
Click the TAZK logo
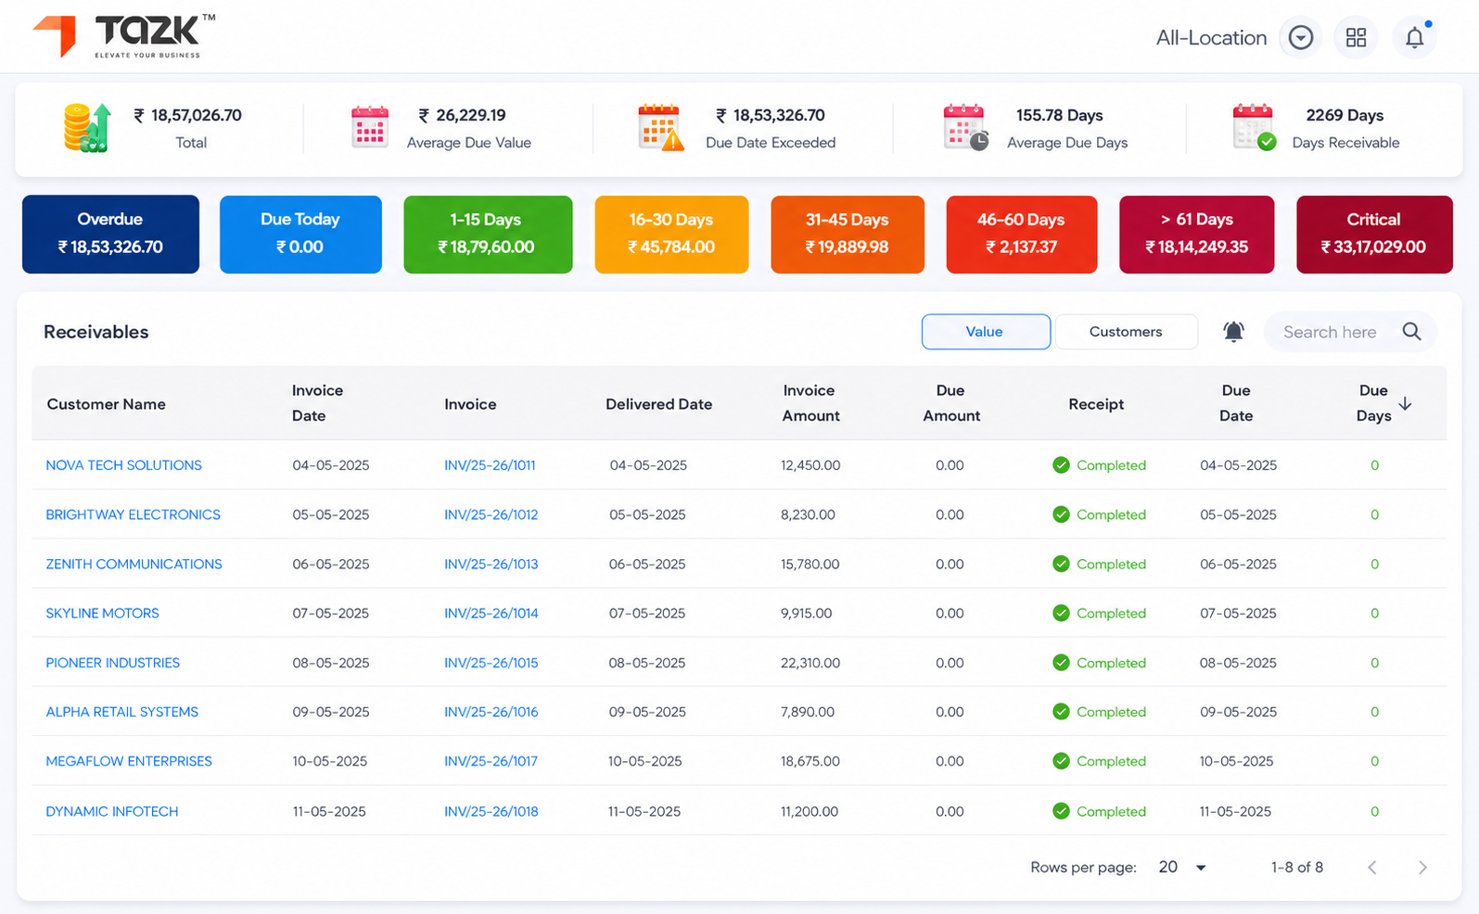pyautogui.click(x=123, y=36)
